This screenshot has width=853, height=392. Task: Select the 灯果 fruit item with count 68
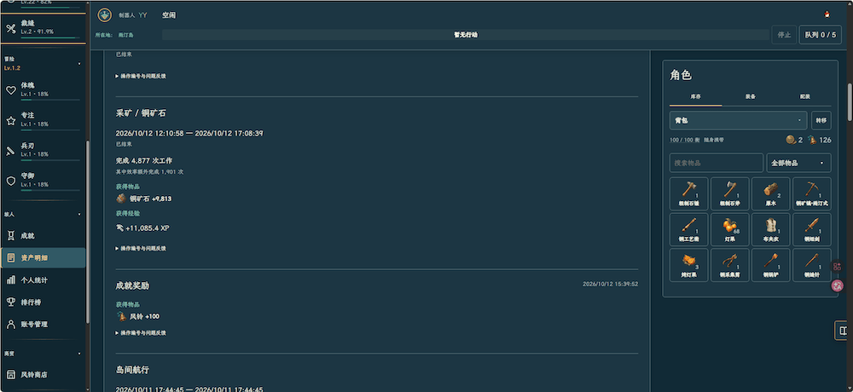click(x=729, y=229)
